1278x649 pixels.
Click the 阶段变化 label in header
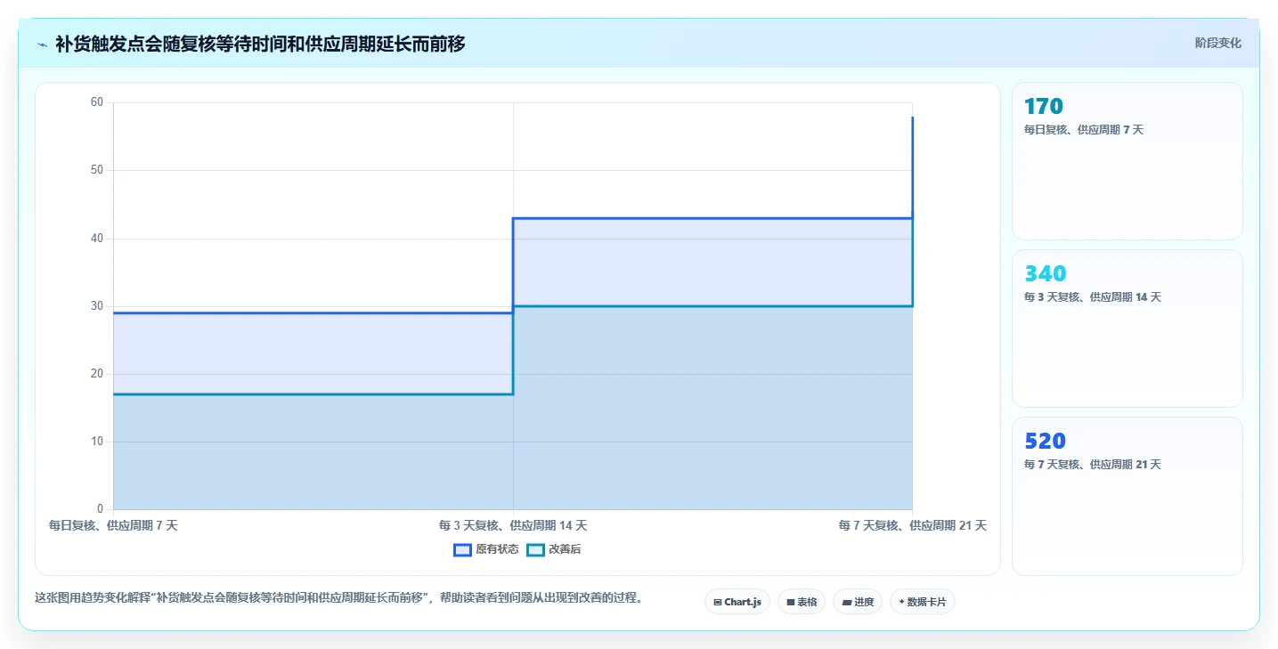1217,43
